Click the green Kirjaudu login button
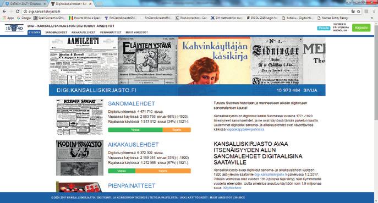Screen dimensions: 378x203 361,28
